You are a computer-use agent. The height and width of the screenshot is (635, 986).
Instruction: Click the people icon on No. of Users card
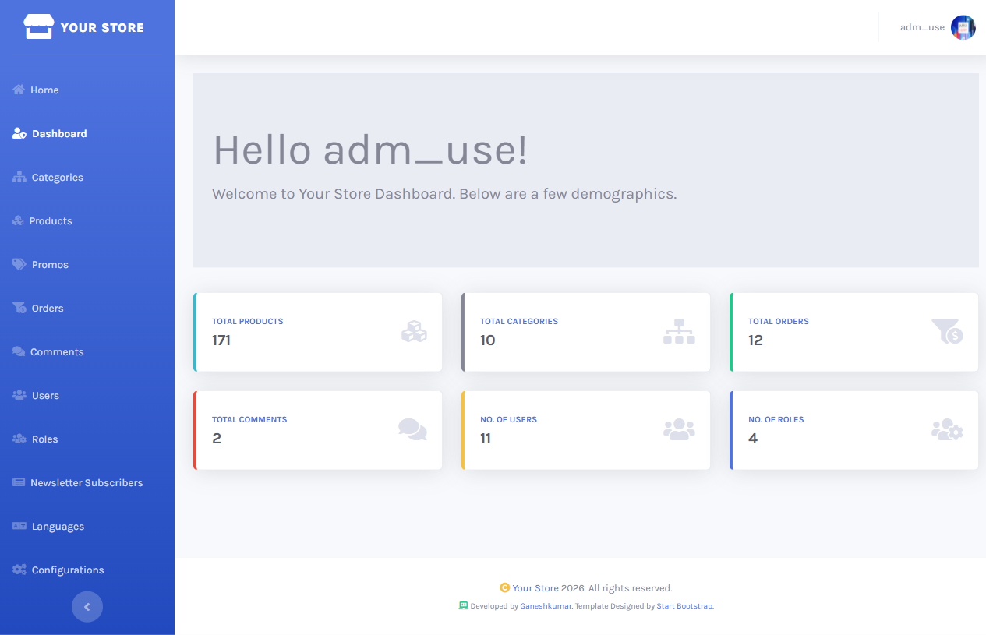pyautogui.click(x=679, y=429)
